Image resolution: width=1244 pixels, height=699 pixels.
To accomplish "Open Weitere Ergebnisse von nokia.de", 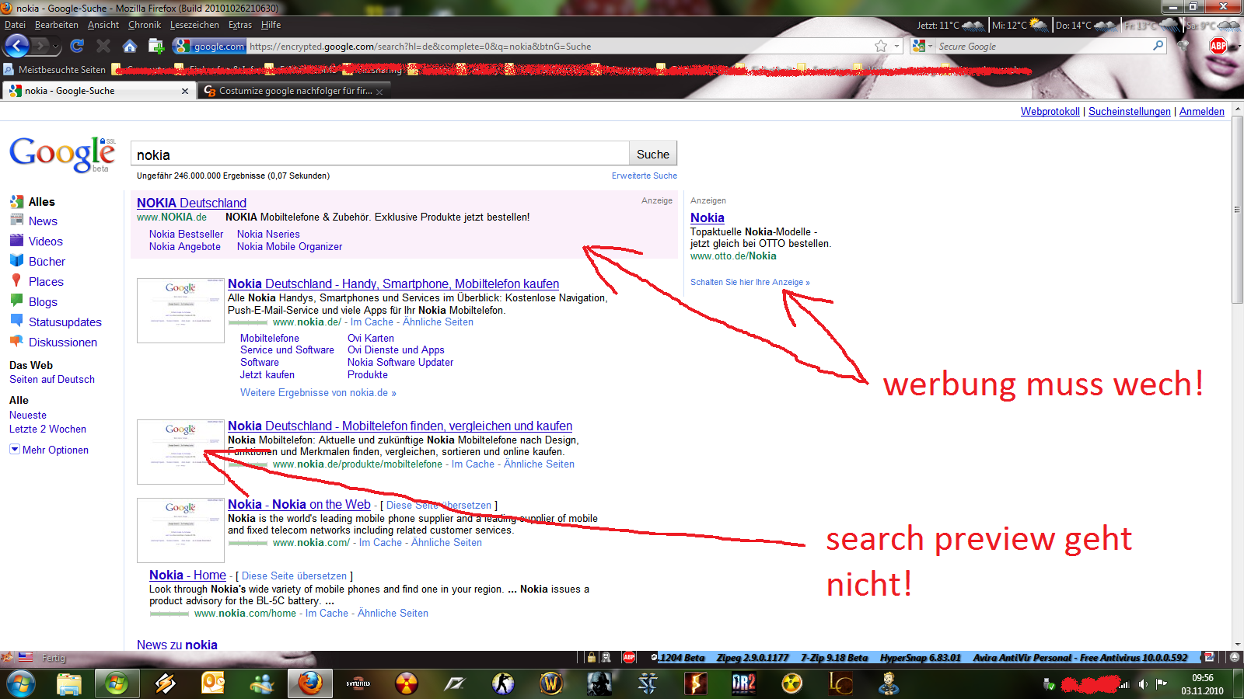I will point(318,393).
